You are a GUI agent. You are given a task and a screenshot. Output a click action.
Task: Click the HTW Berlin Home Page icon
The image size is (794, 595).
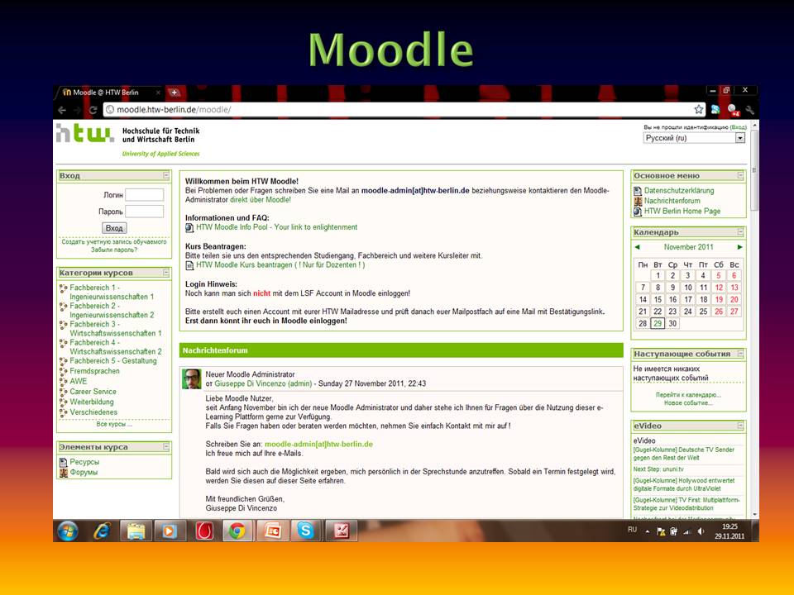638,211
